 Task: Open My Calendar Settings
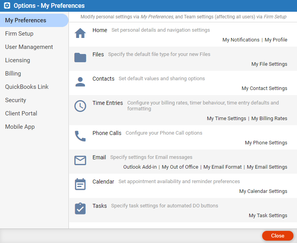coord(263,191)
